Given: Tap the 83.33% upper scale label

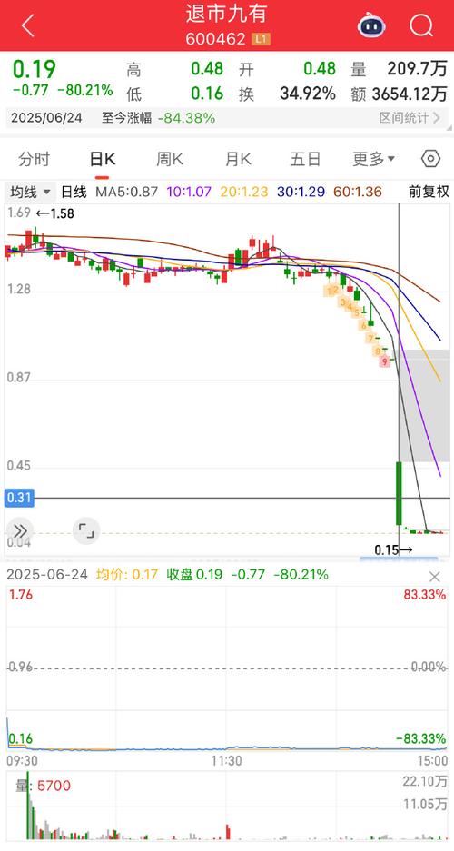Looking at the screenshot, I should click(425, 594).
